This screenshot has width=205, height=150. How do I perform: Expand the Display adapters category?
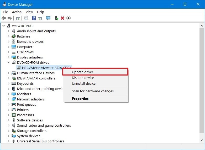(x=8, y=57)
